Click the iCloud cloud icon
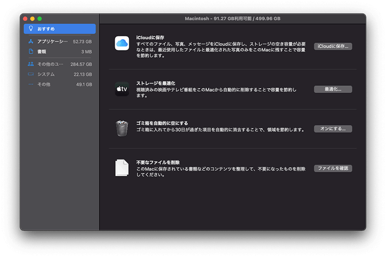Viewport: 386px width, 257px height. pyautogui.click(x=122, y=43)
